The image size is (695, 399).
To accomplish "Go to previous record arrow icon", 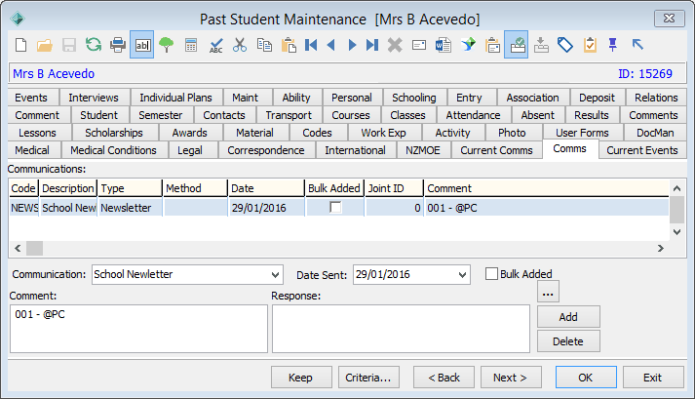I will click(x=331, y=45).
